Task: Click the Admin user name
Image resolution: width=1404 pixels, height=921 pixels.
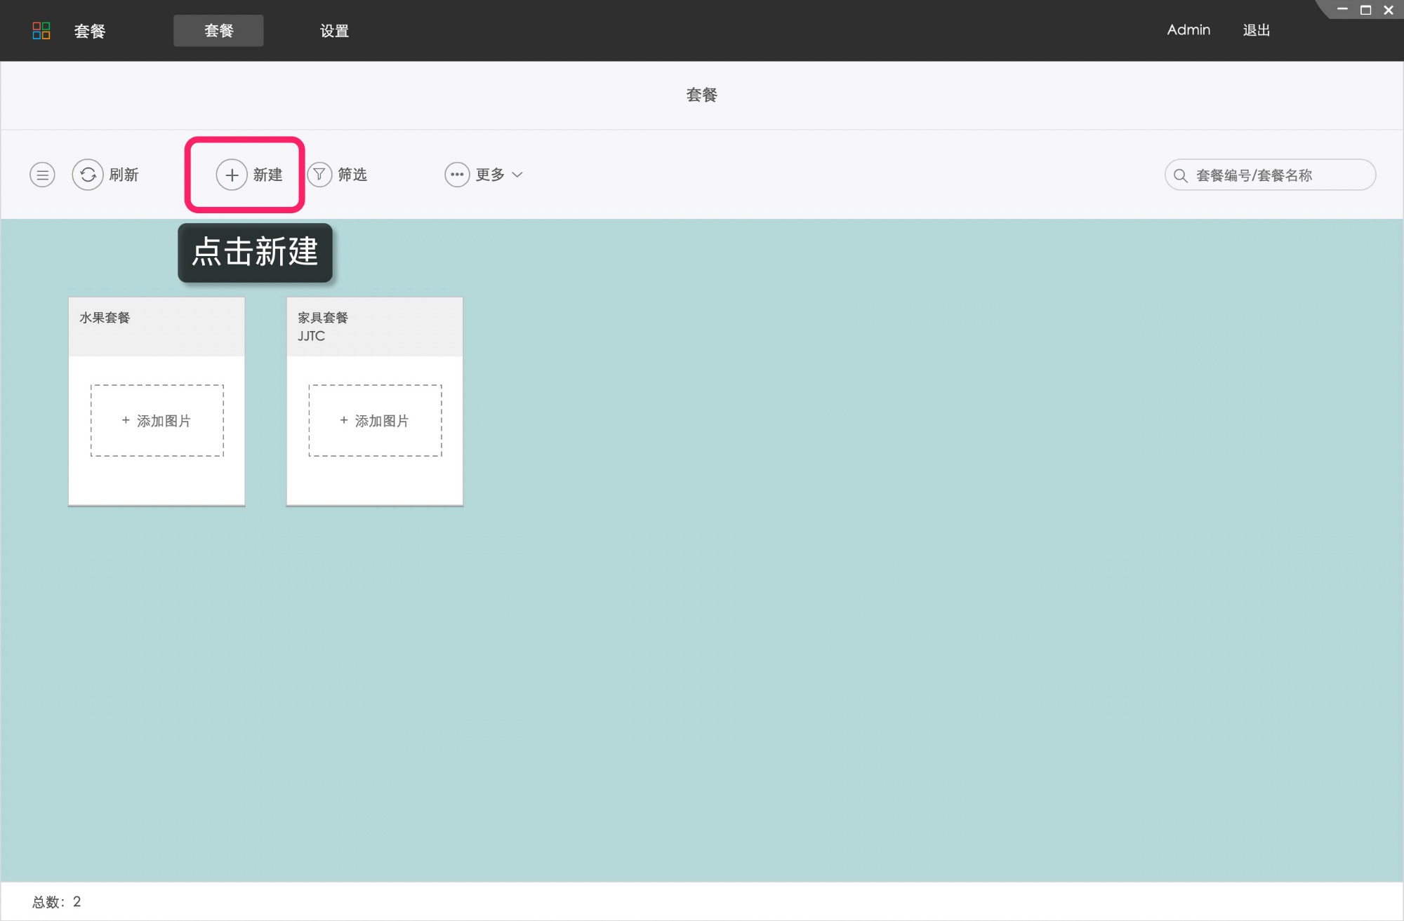Action: pos(1188,30)
